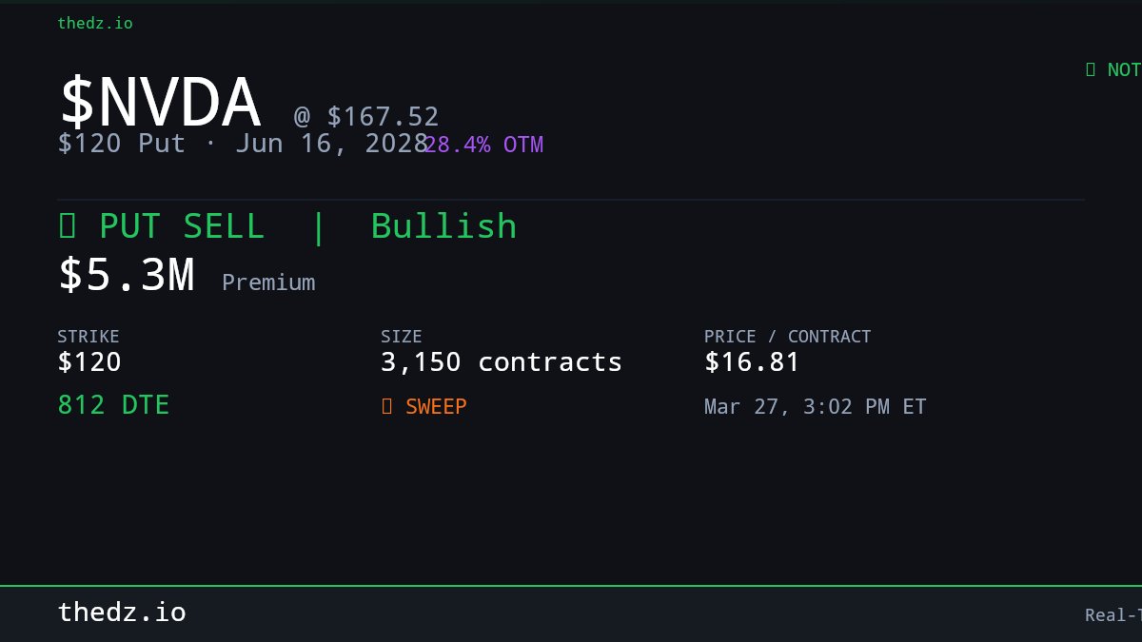Select the purple 28.4% OTM badge

pyautogui.click(x=483, y=145)
